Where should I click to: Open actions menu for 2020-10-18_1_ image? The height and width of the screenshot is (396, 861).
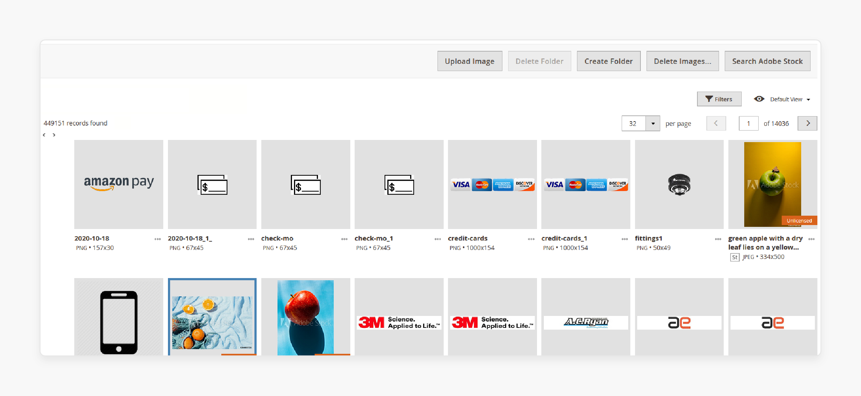251,239
